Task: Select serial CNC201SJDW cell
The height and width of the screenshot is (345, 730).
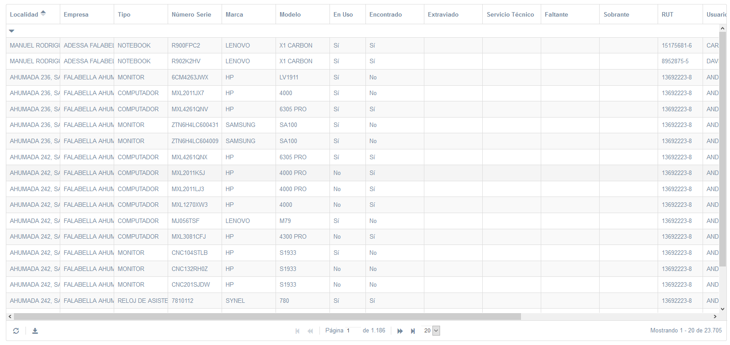Action: (x=195, y=284)
